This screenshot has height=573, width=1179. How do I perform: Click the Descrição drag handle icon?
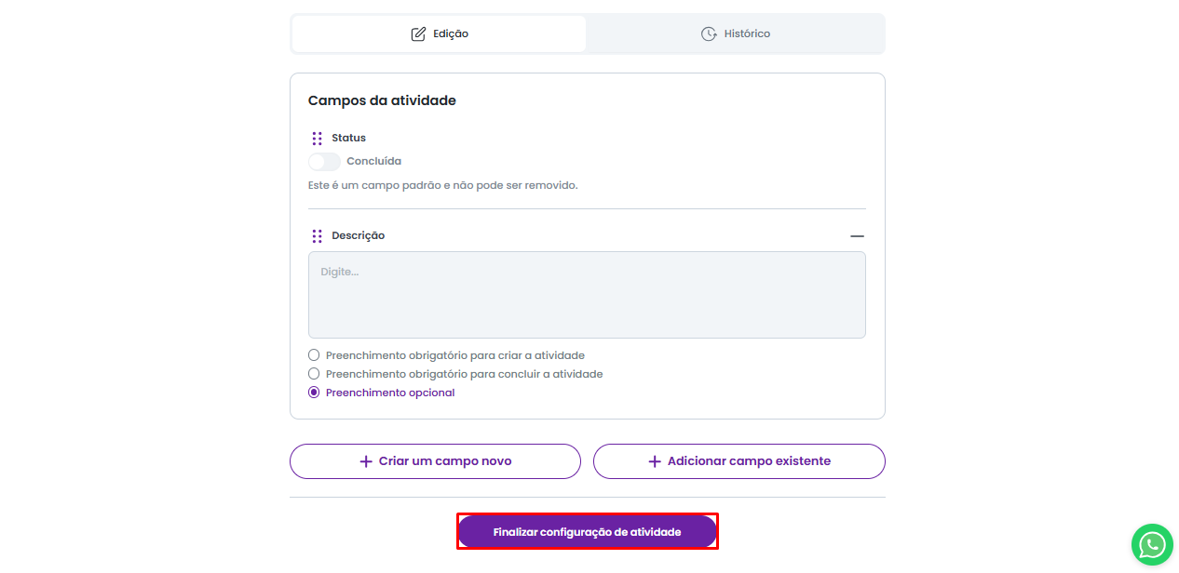[318, 236]
